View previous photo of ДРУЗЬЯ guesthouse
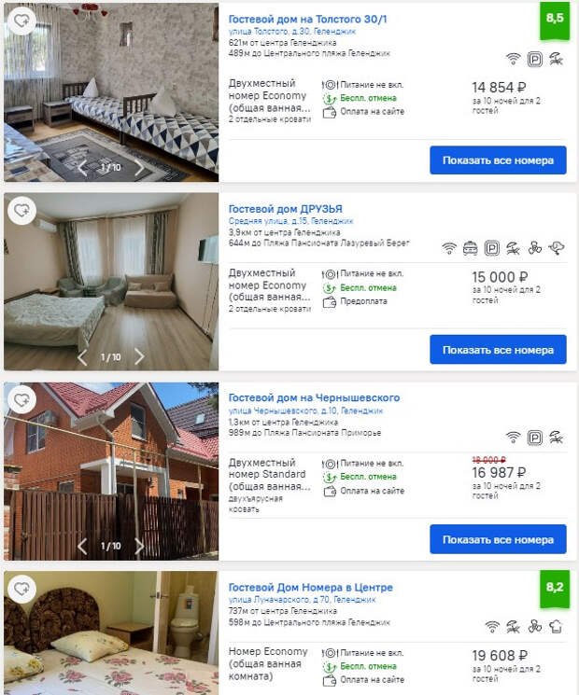The width and height of the screenshot is (579, 695). 82,356
